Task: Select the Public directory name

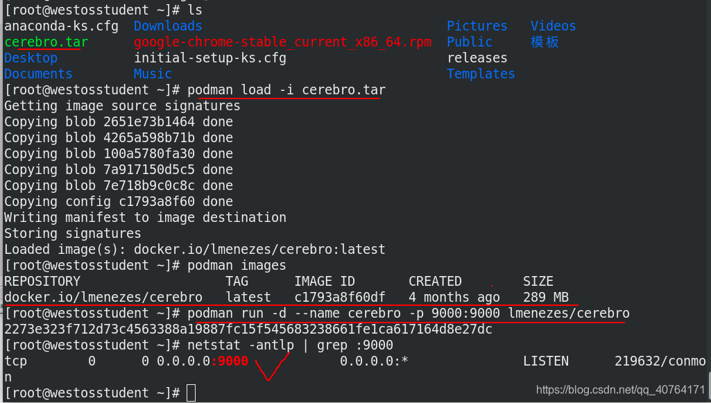Action: (x=470, y=42)
